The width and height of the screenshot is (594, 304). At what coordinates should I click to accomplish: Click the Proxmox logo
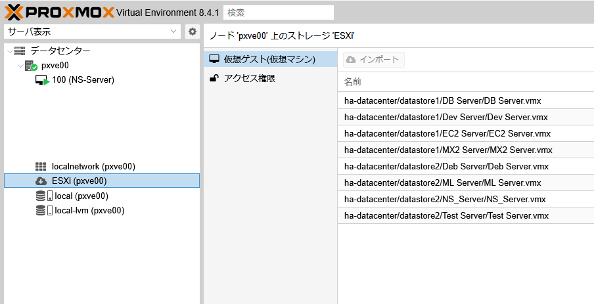click(x=60, y=12)
